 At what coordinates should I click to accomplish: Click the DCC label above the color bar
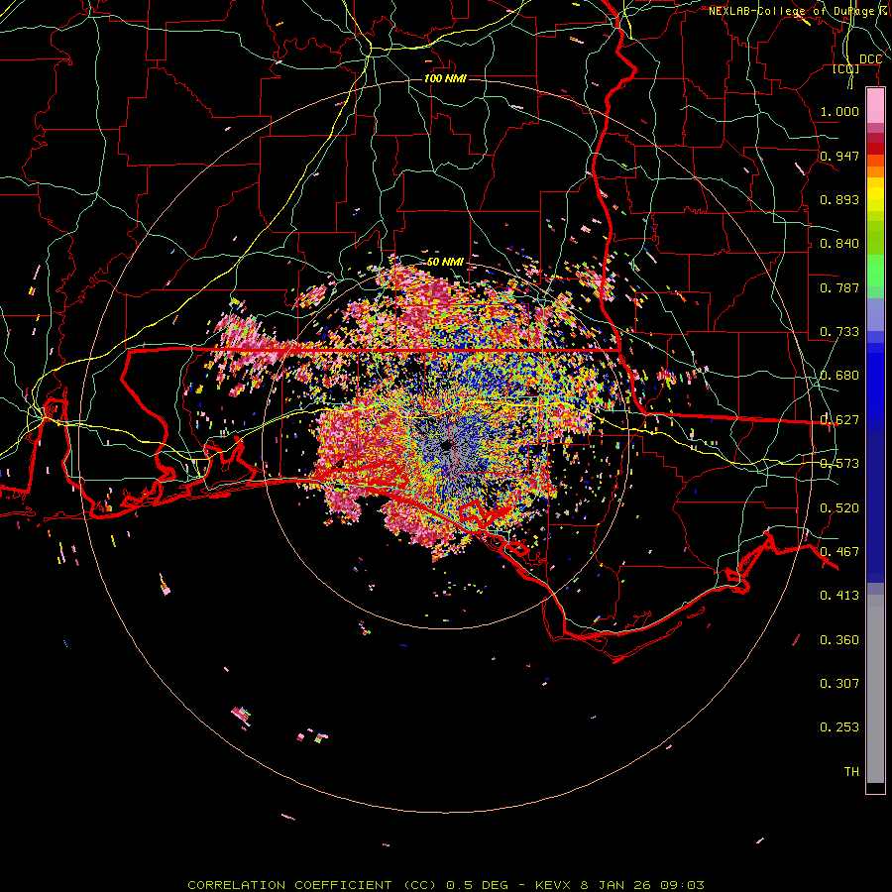(870, 59)
